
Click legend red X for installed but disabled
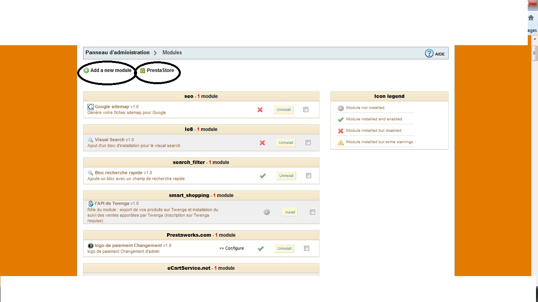341,131
